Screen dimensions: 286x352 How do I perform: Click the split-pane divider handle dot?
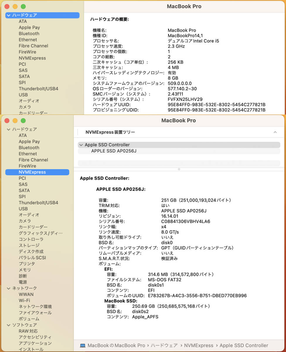[x=179, y=169]
